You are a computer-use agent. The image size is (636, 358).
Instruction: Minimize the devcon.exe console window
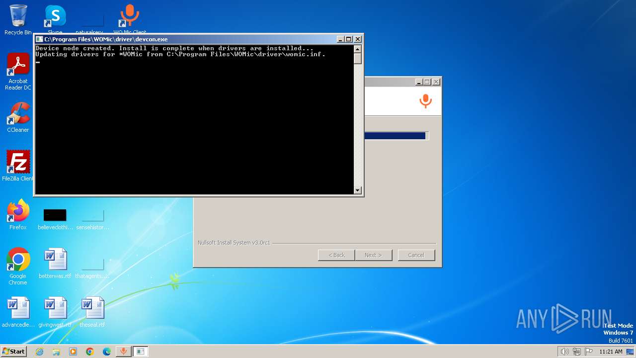340,39
